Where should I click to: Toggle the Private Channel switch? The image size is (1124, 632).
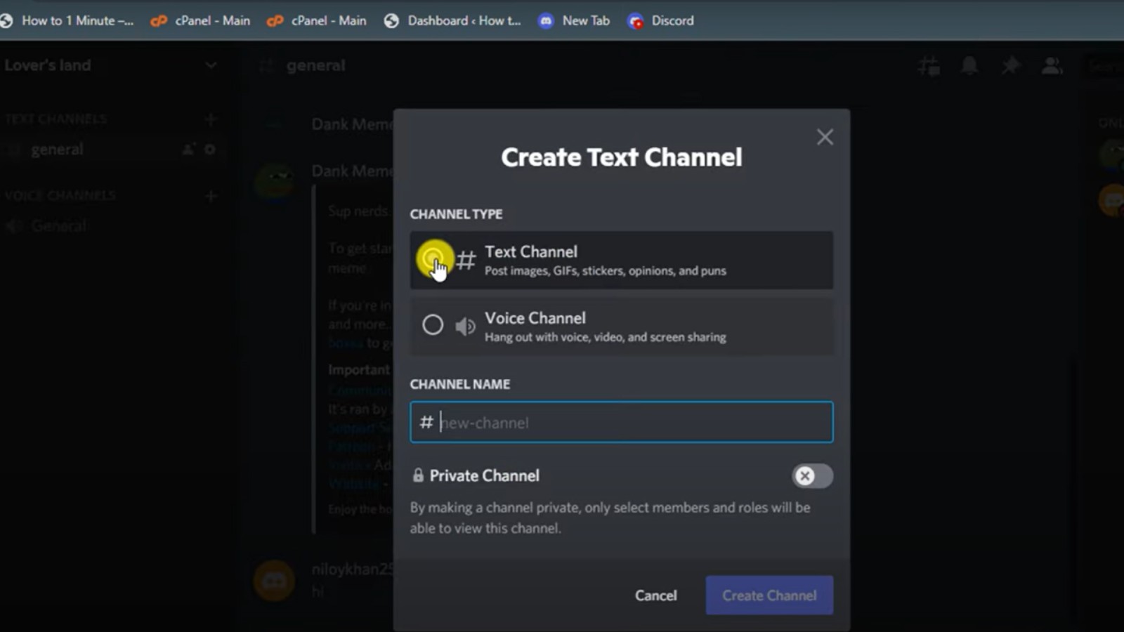click(812, 476)
